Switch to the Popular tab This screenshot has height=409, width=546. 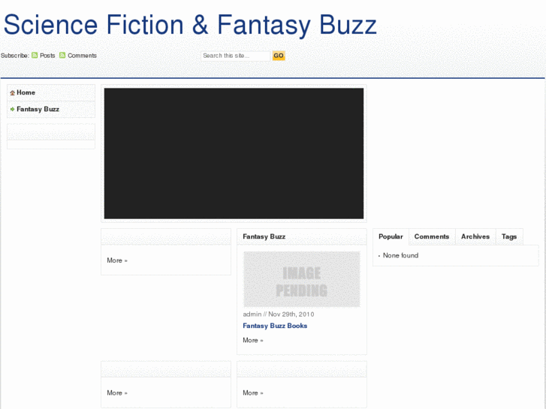(x=391, y=236)
